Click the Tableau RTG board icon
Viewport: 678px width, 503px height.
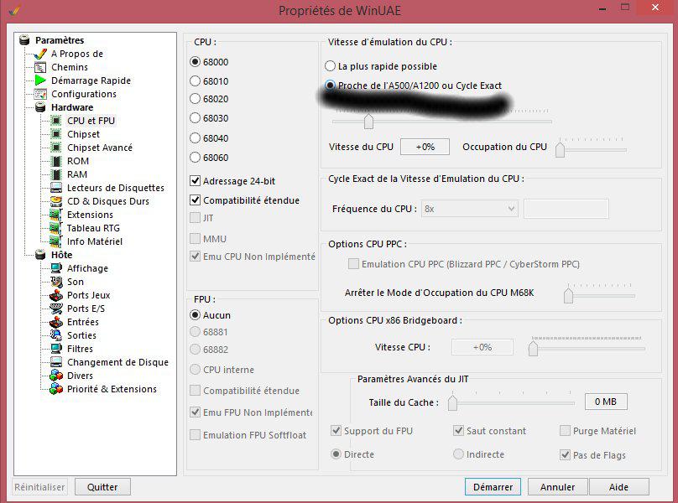point(56,228)
